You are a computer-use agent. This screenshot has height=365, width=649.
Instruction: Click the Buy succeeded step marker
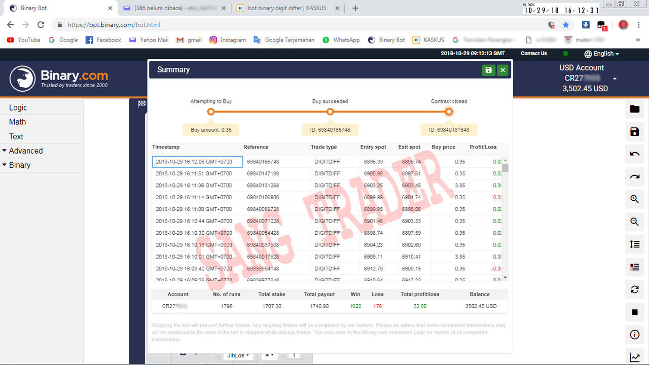330,112
